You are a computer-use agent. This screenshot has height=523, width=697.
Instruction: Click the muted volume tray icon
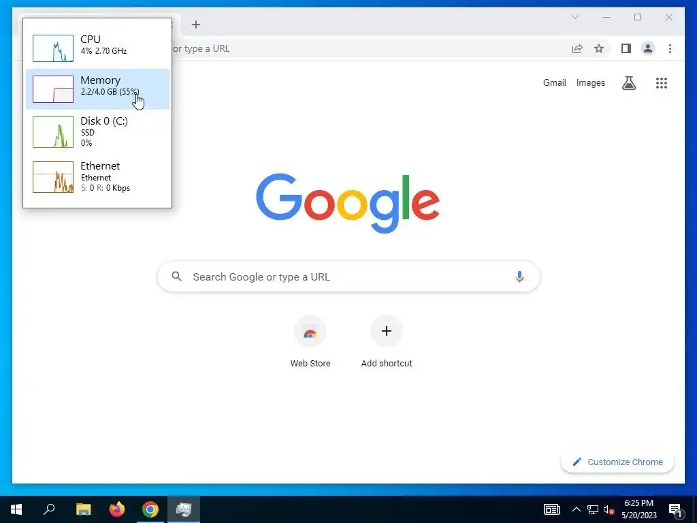coord(609,509)
